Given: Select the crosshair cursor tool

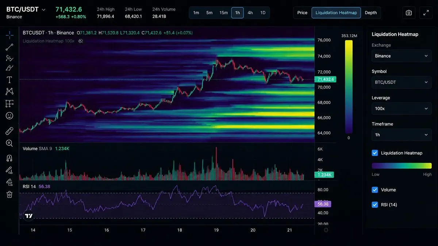Looking at the screenshot, I should pyautogui.click(x=9, y=35).
